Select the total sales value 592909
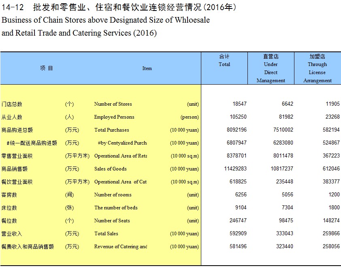 [x=238, y=233]
